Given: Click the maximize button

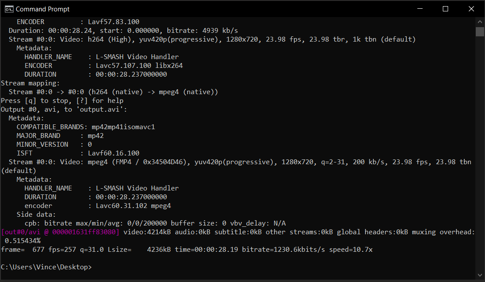Looking at the screenshot, I should pos(445,9).
